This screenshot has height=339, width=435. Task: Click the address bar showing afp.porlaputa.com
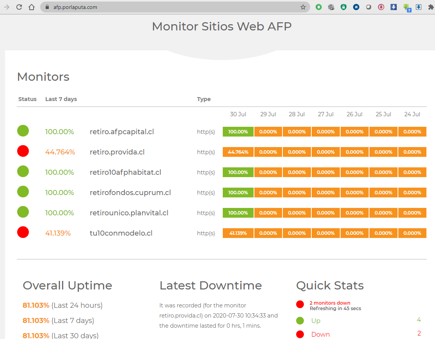tap(175, 7)
